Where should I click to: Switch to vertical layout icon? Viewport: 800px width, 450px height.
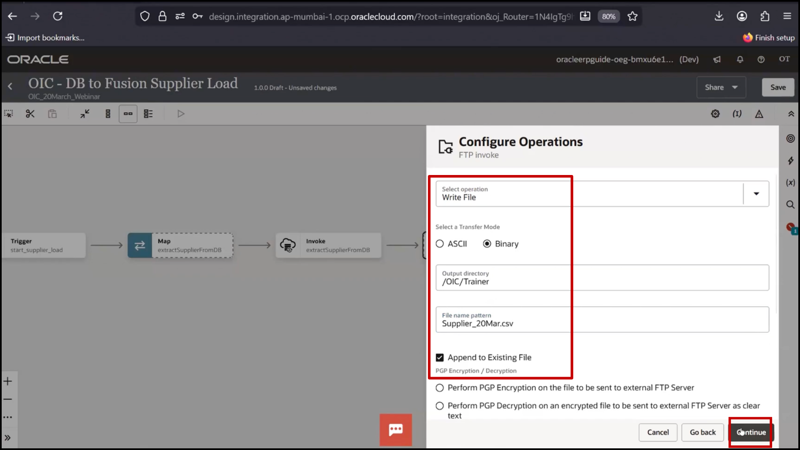[x=108, y=114]
